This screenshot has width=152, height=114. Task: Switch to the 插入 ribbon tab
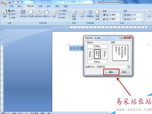(20, 6)
